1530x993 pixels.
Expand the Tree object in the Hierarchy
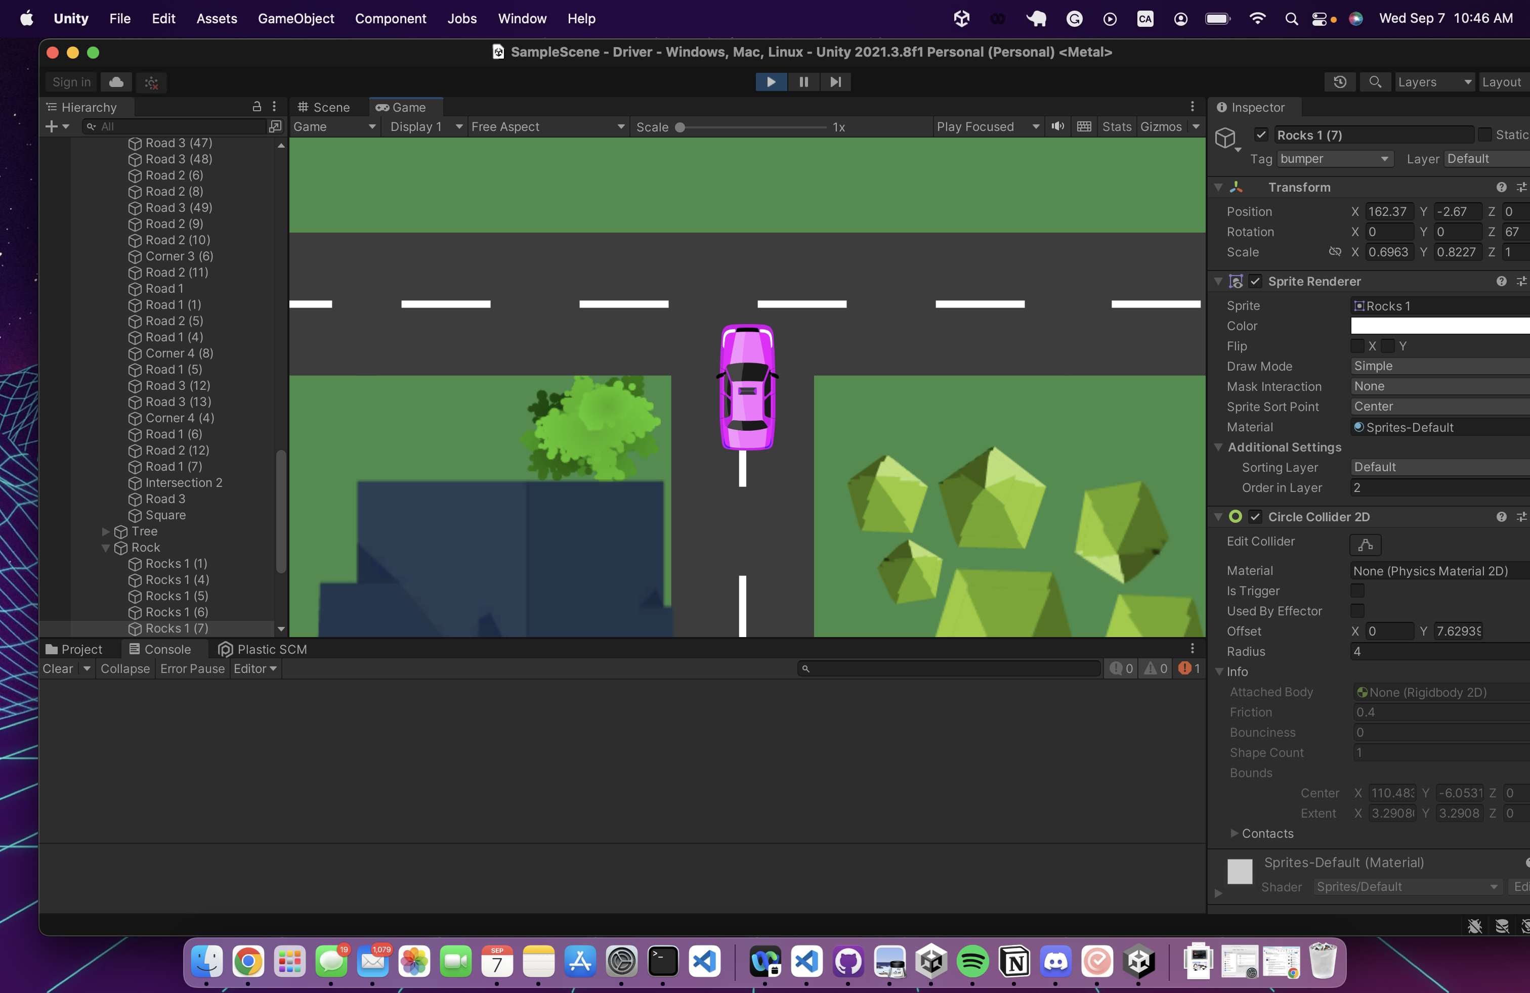point(105,531)
